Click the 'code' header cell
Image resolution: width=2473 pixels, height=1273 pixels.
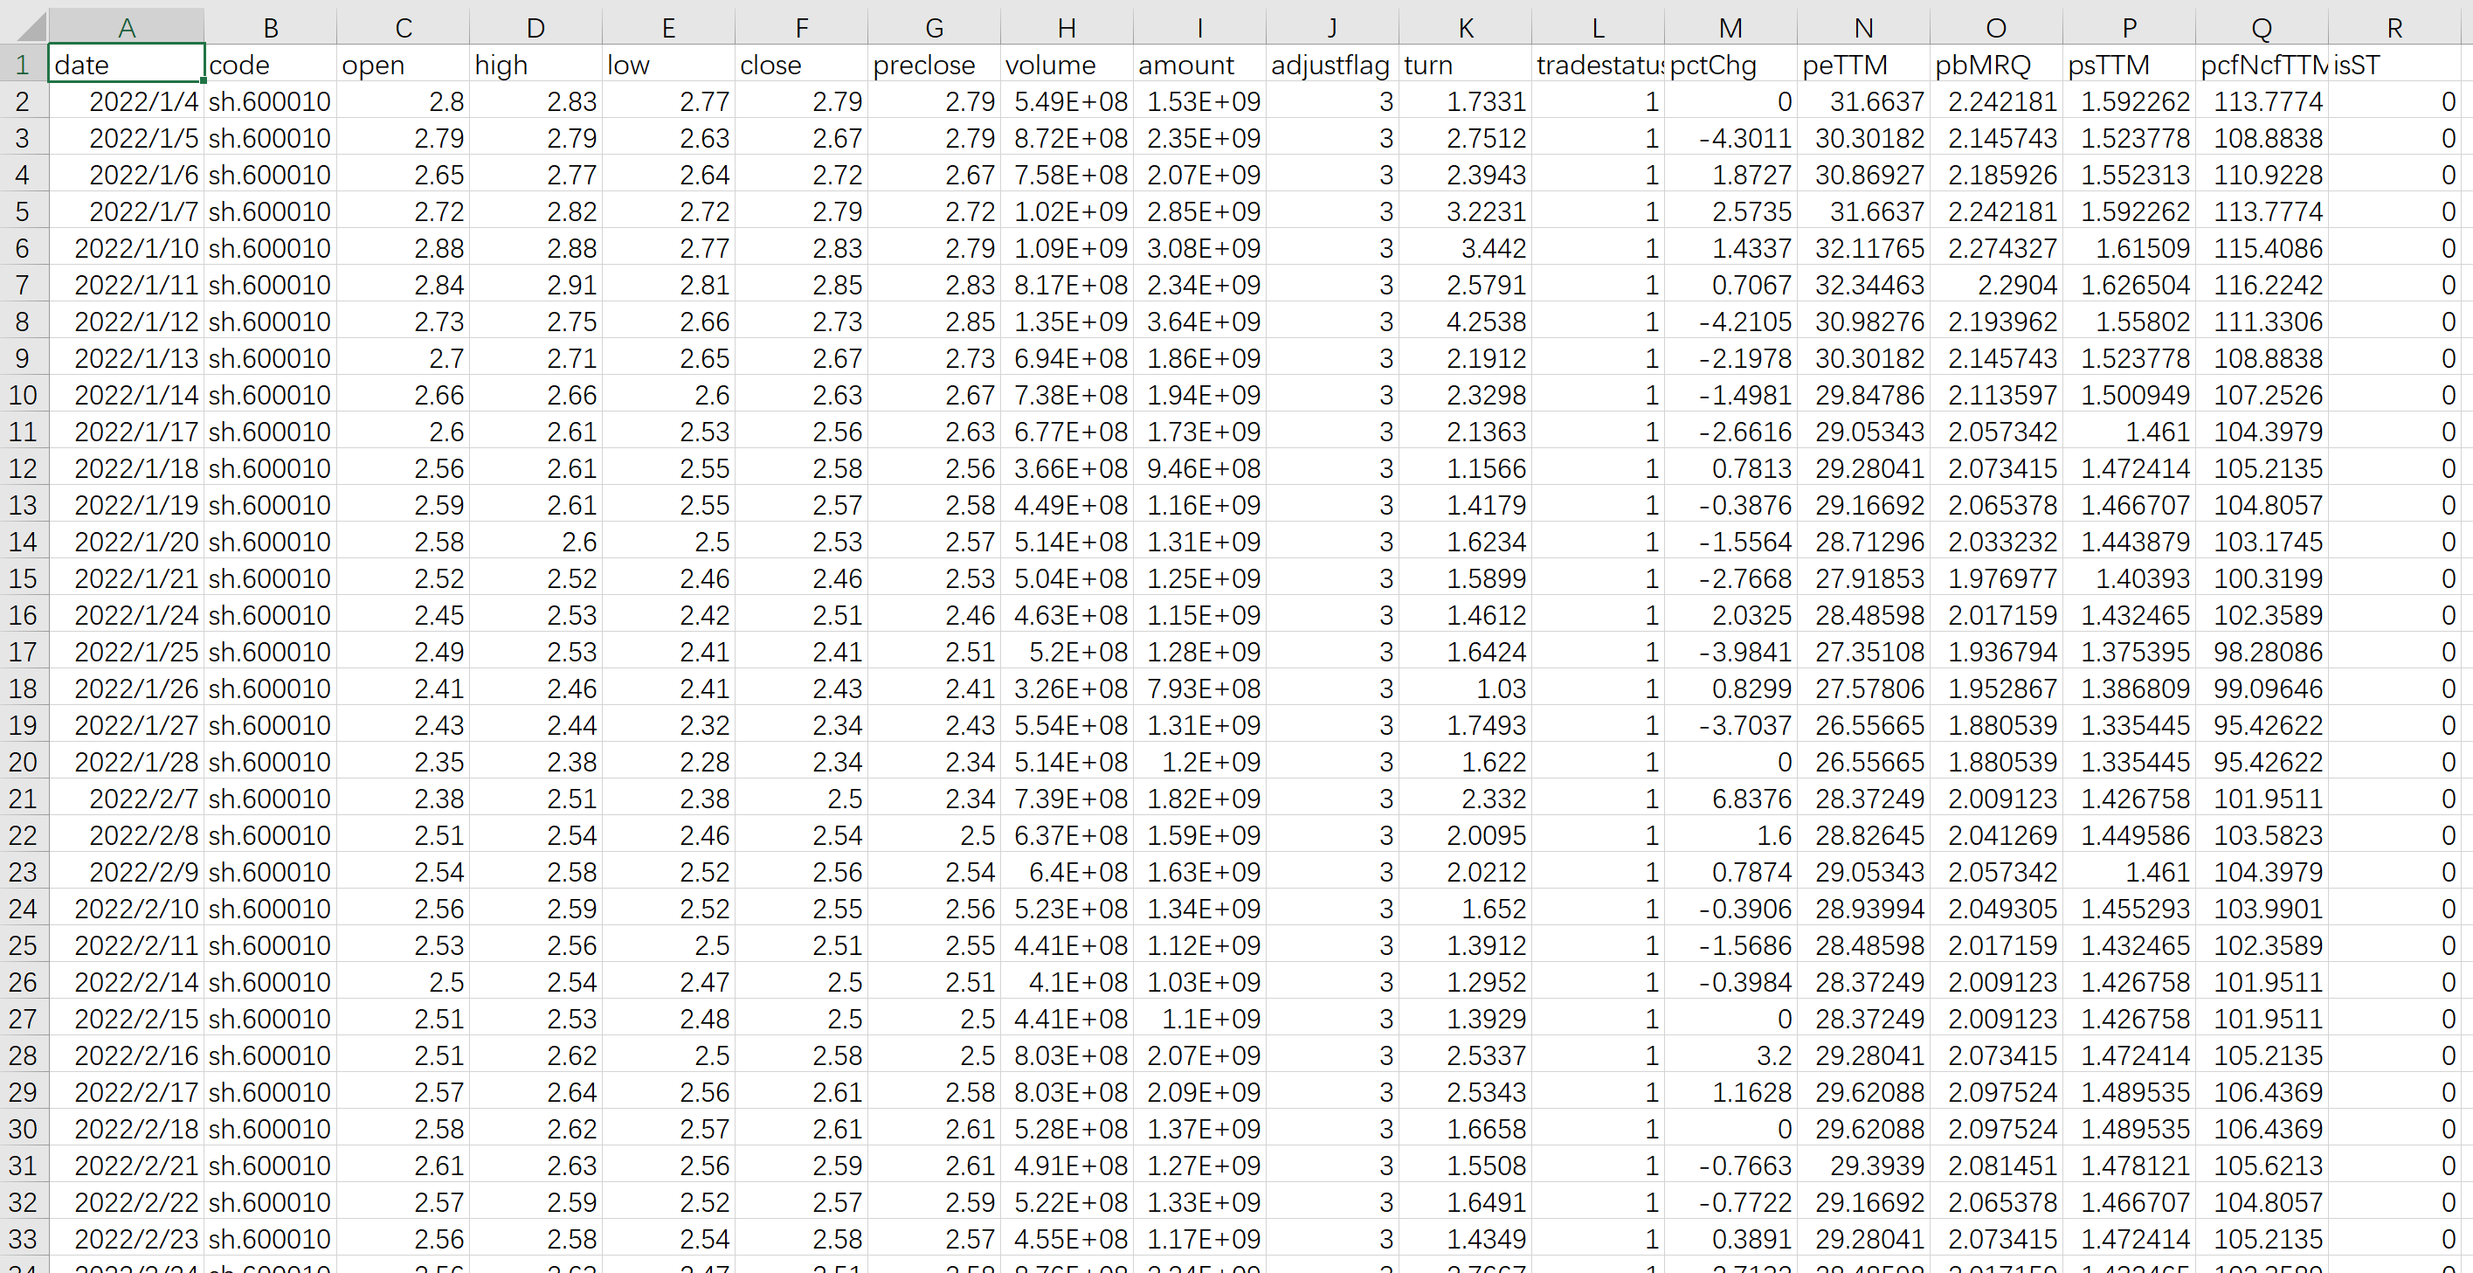pyautogui.click(x=271, y=65)
